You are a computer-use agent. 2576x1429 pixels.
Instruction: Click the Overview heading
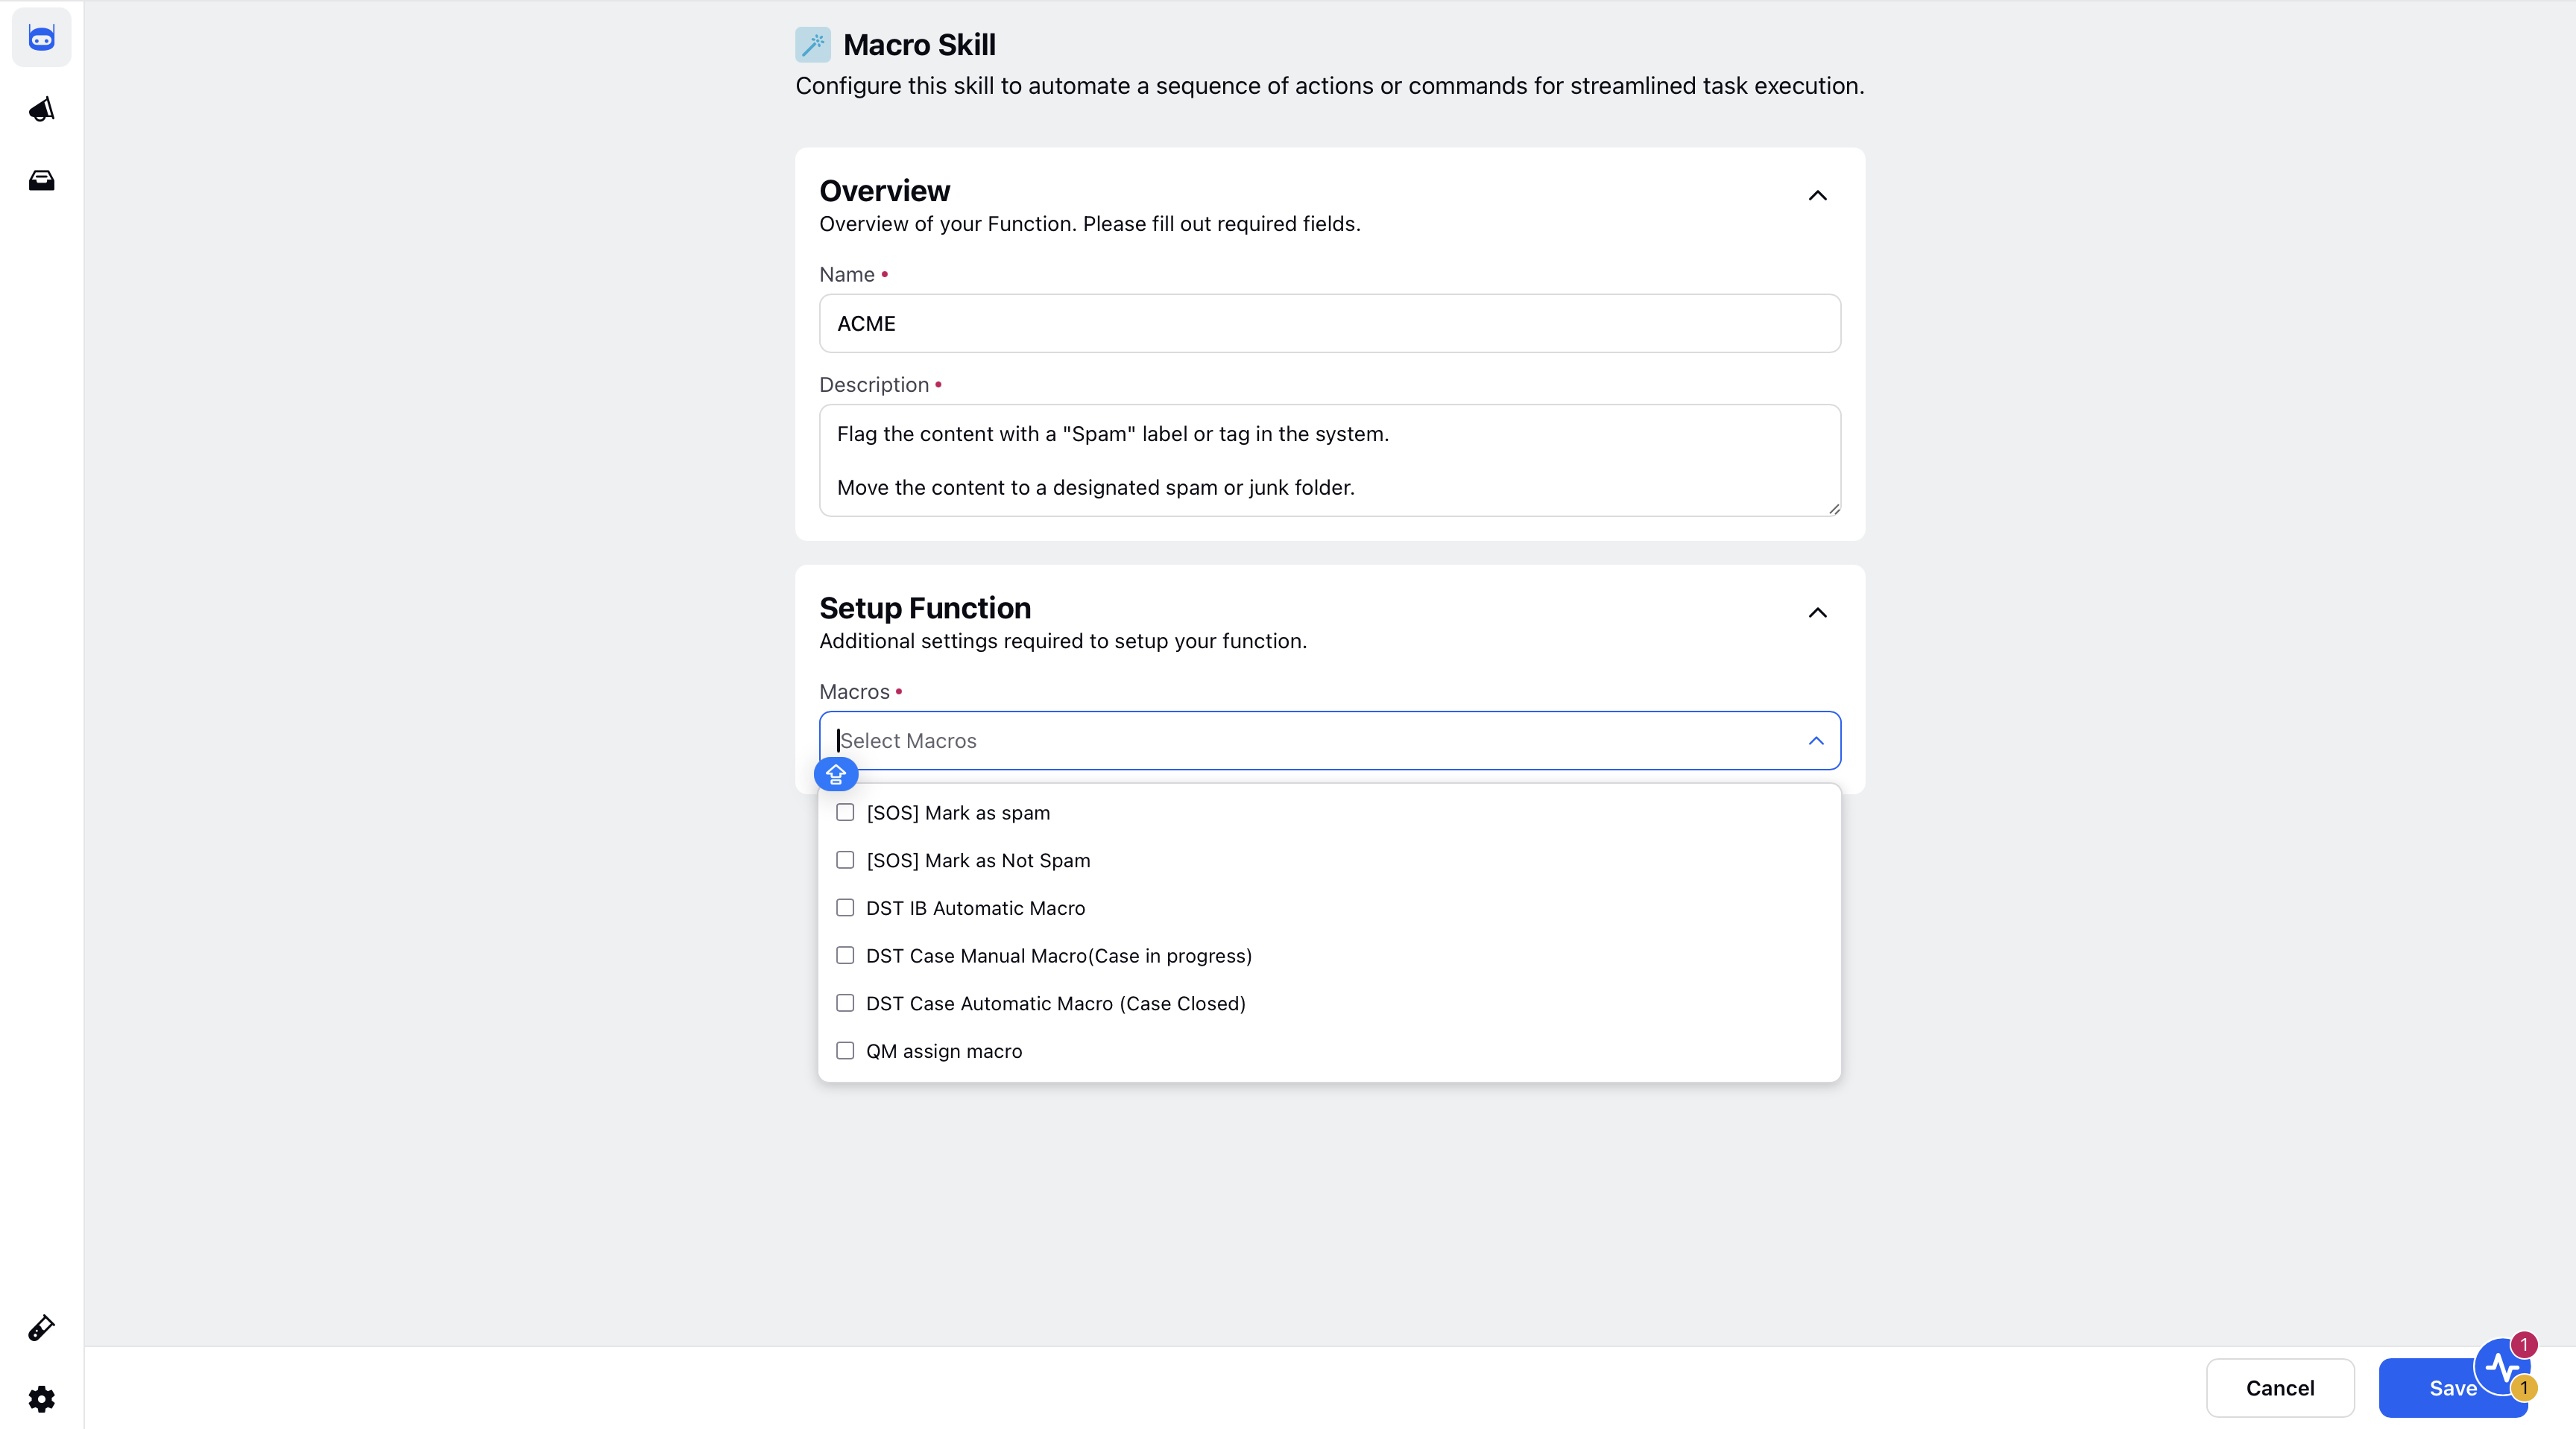(x=885, y=191)
